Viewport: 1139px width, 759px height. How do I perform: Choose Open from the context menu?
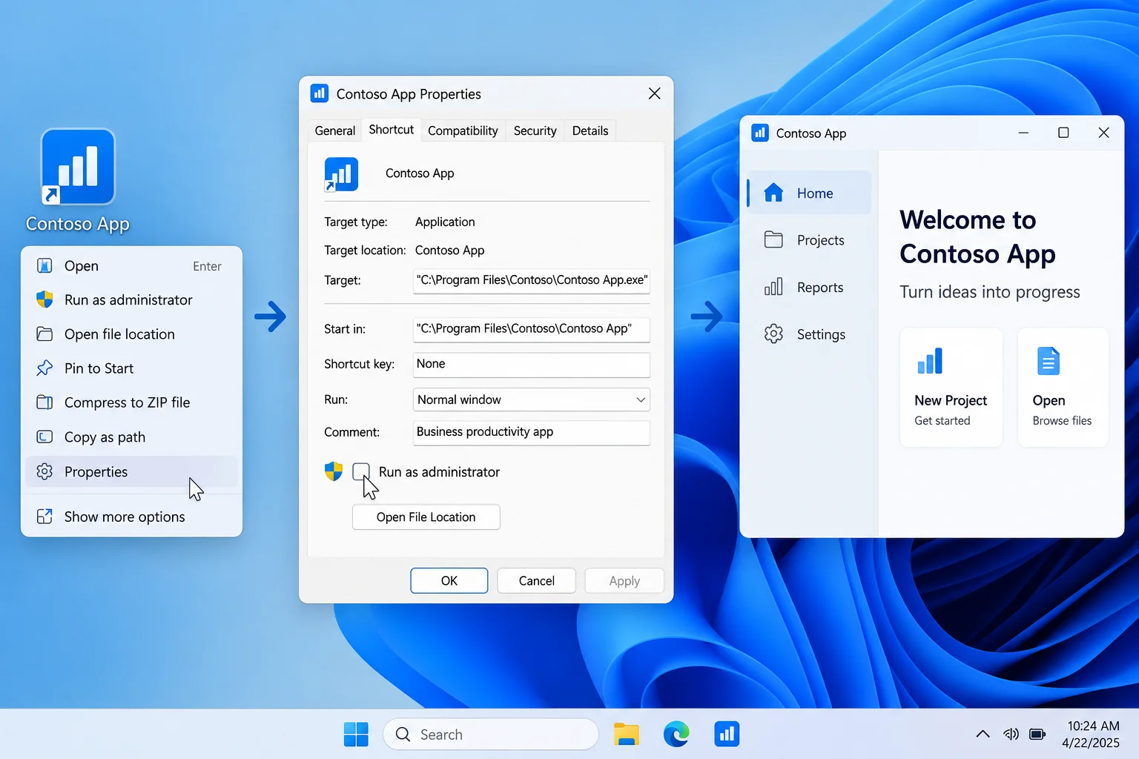point(132,266)
